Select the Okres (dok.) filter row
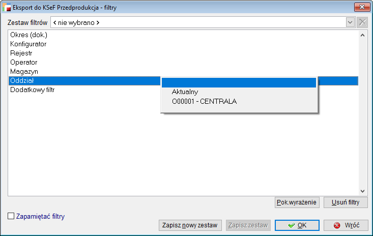This screenshot has width=373, height=236. (28, 35)
